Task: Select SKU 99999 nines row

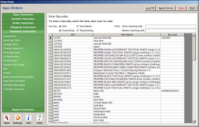Action: tap(117, 97)
